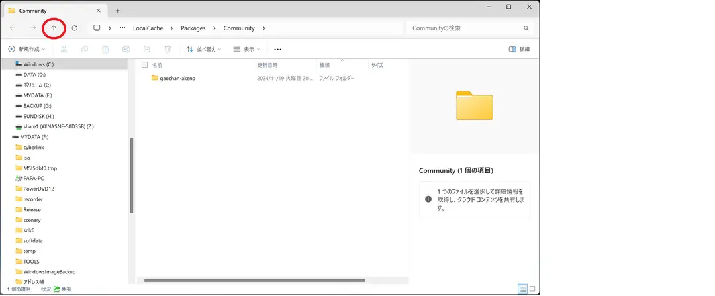Click the PC monitor icon in address bar
This screenshot has width=715, height=296.
pyautogui.click(x=97, y=28)
